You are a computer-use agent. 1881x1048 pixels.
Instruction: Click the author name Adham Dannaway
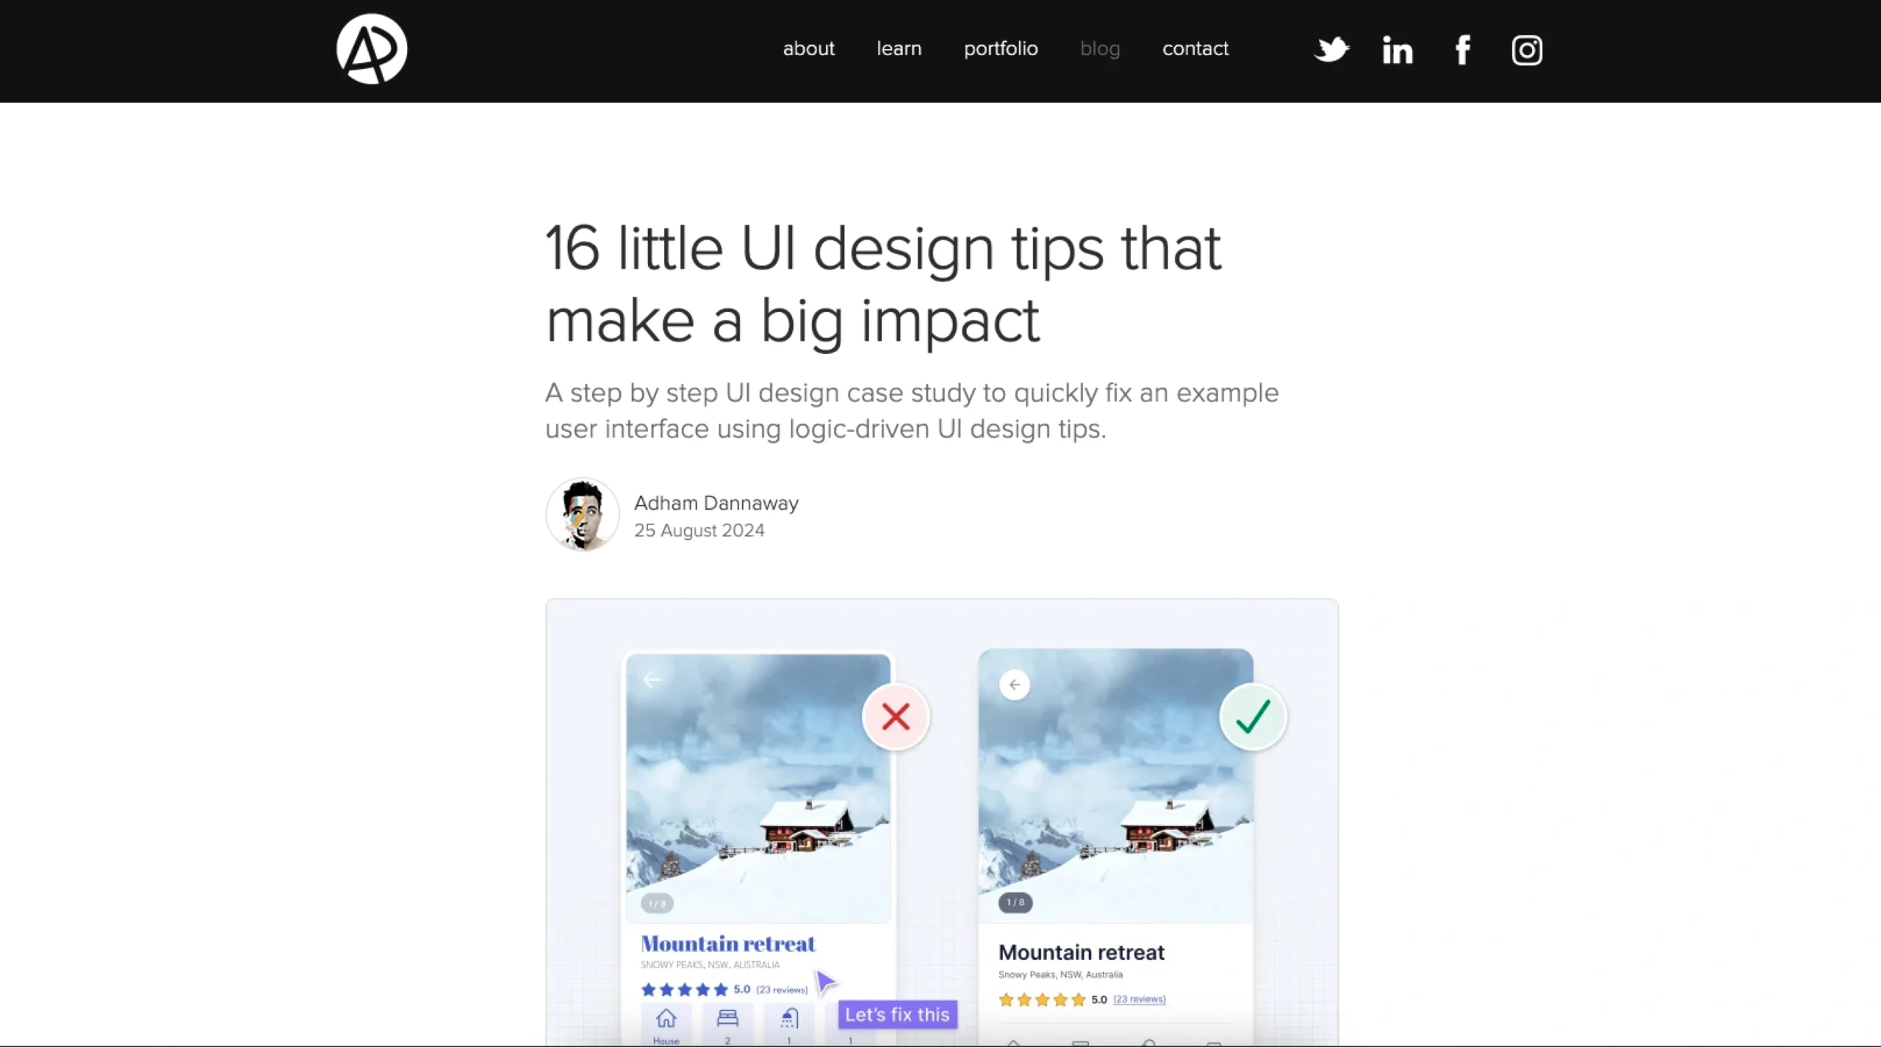716,503
